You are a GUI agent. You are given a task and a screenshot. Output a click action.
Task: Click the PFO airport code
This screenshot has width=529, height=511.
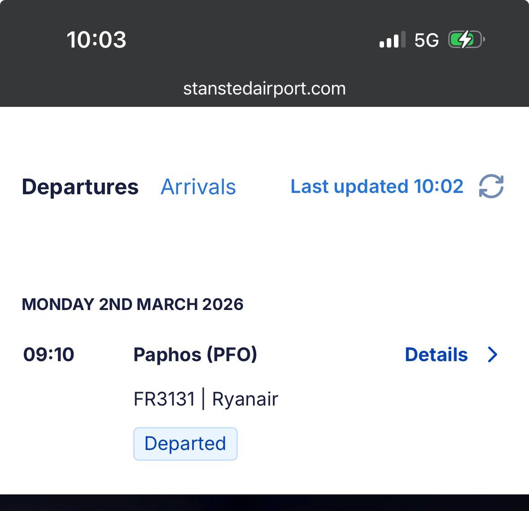(x=232, y=354)
